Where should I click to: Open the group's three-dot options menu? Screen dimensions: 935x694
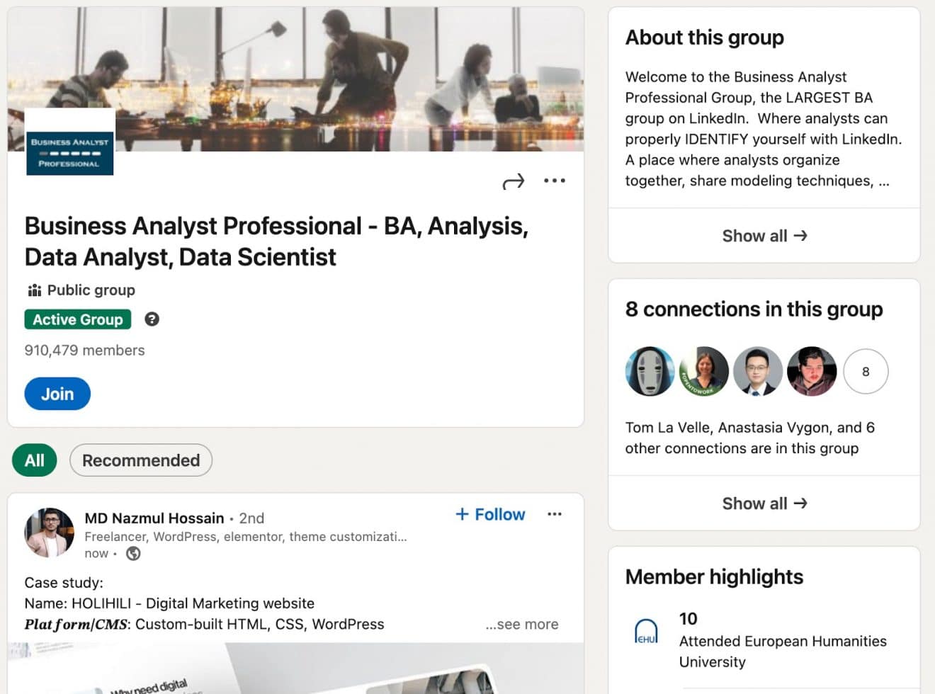point(555,181)
